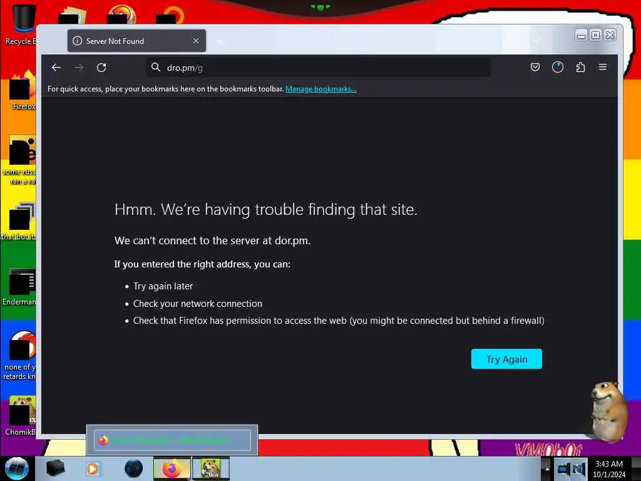Open the Extensions puzzle-piece icon
The height and width of the screenshot is (481, 641).
pos(580,67)
